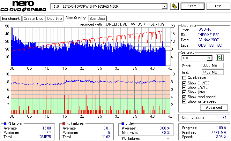Click the blue PI Errors legend square

point(5,124)
